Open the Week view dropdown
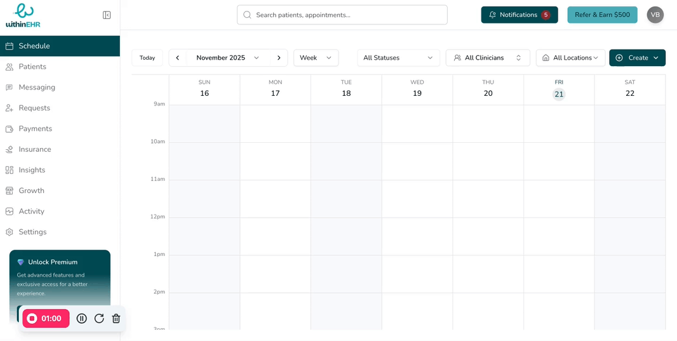This screenshot has width=677, height=341. pyautogui.click(x=316, y=58)
